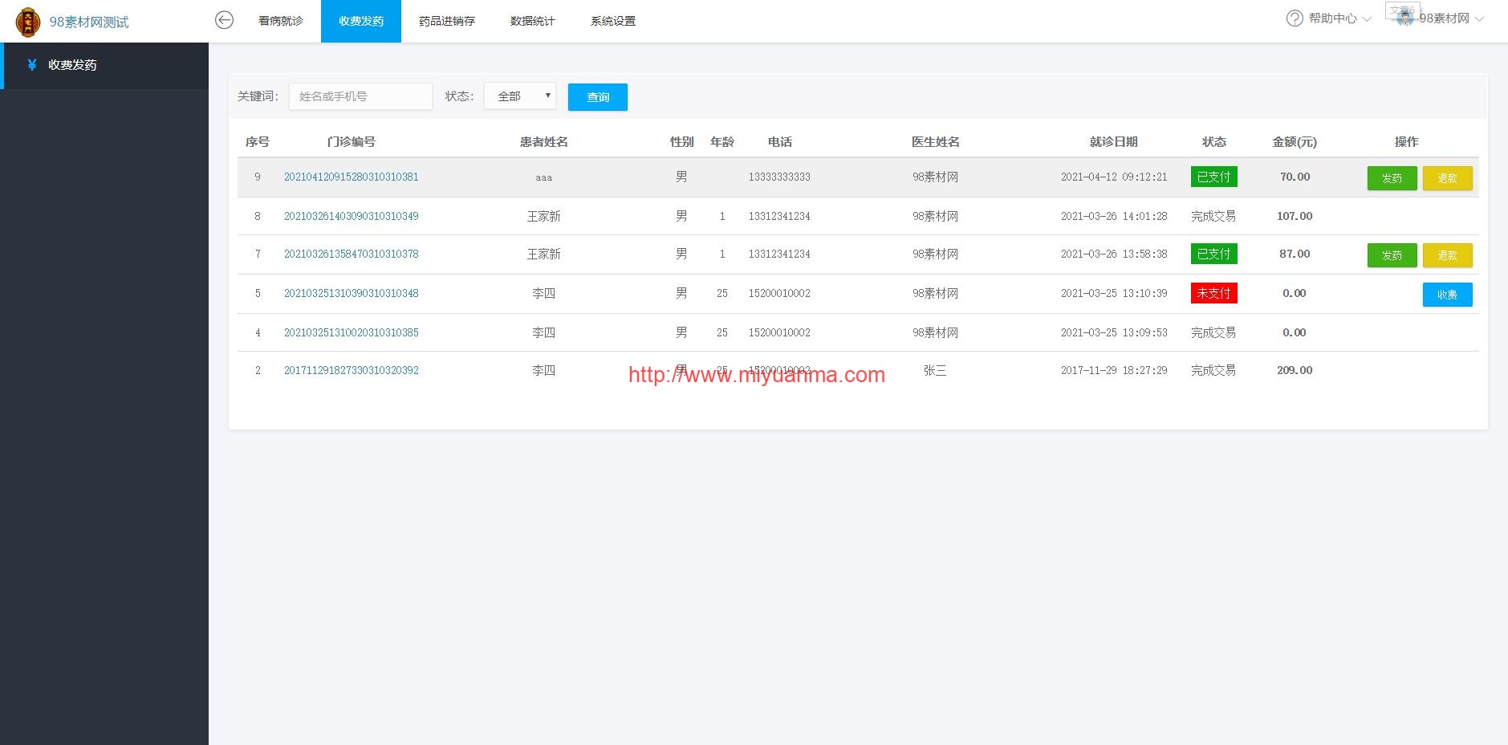Click the amount 209.00
1508x745 pixels.
[1295, 370]
